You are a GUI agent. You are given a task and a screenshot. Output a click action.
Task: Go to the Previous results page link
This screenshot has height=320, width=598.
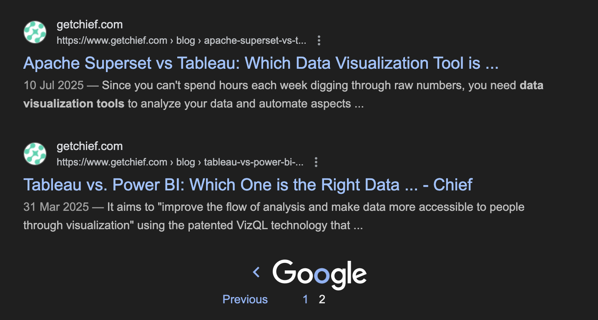(245, 299)
